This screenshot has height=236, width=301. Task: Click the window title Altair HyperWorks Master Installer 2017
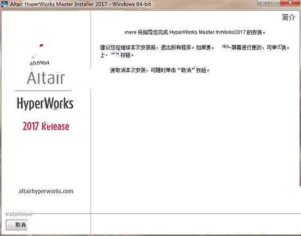pyautogui.click(x=80, y=4)
